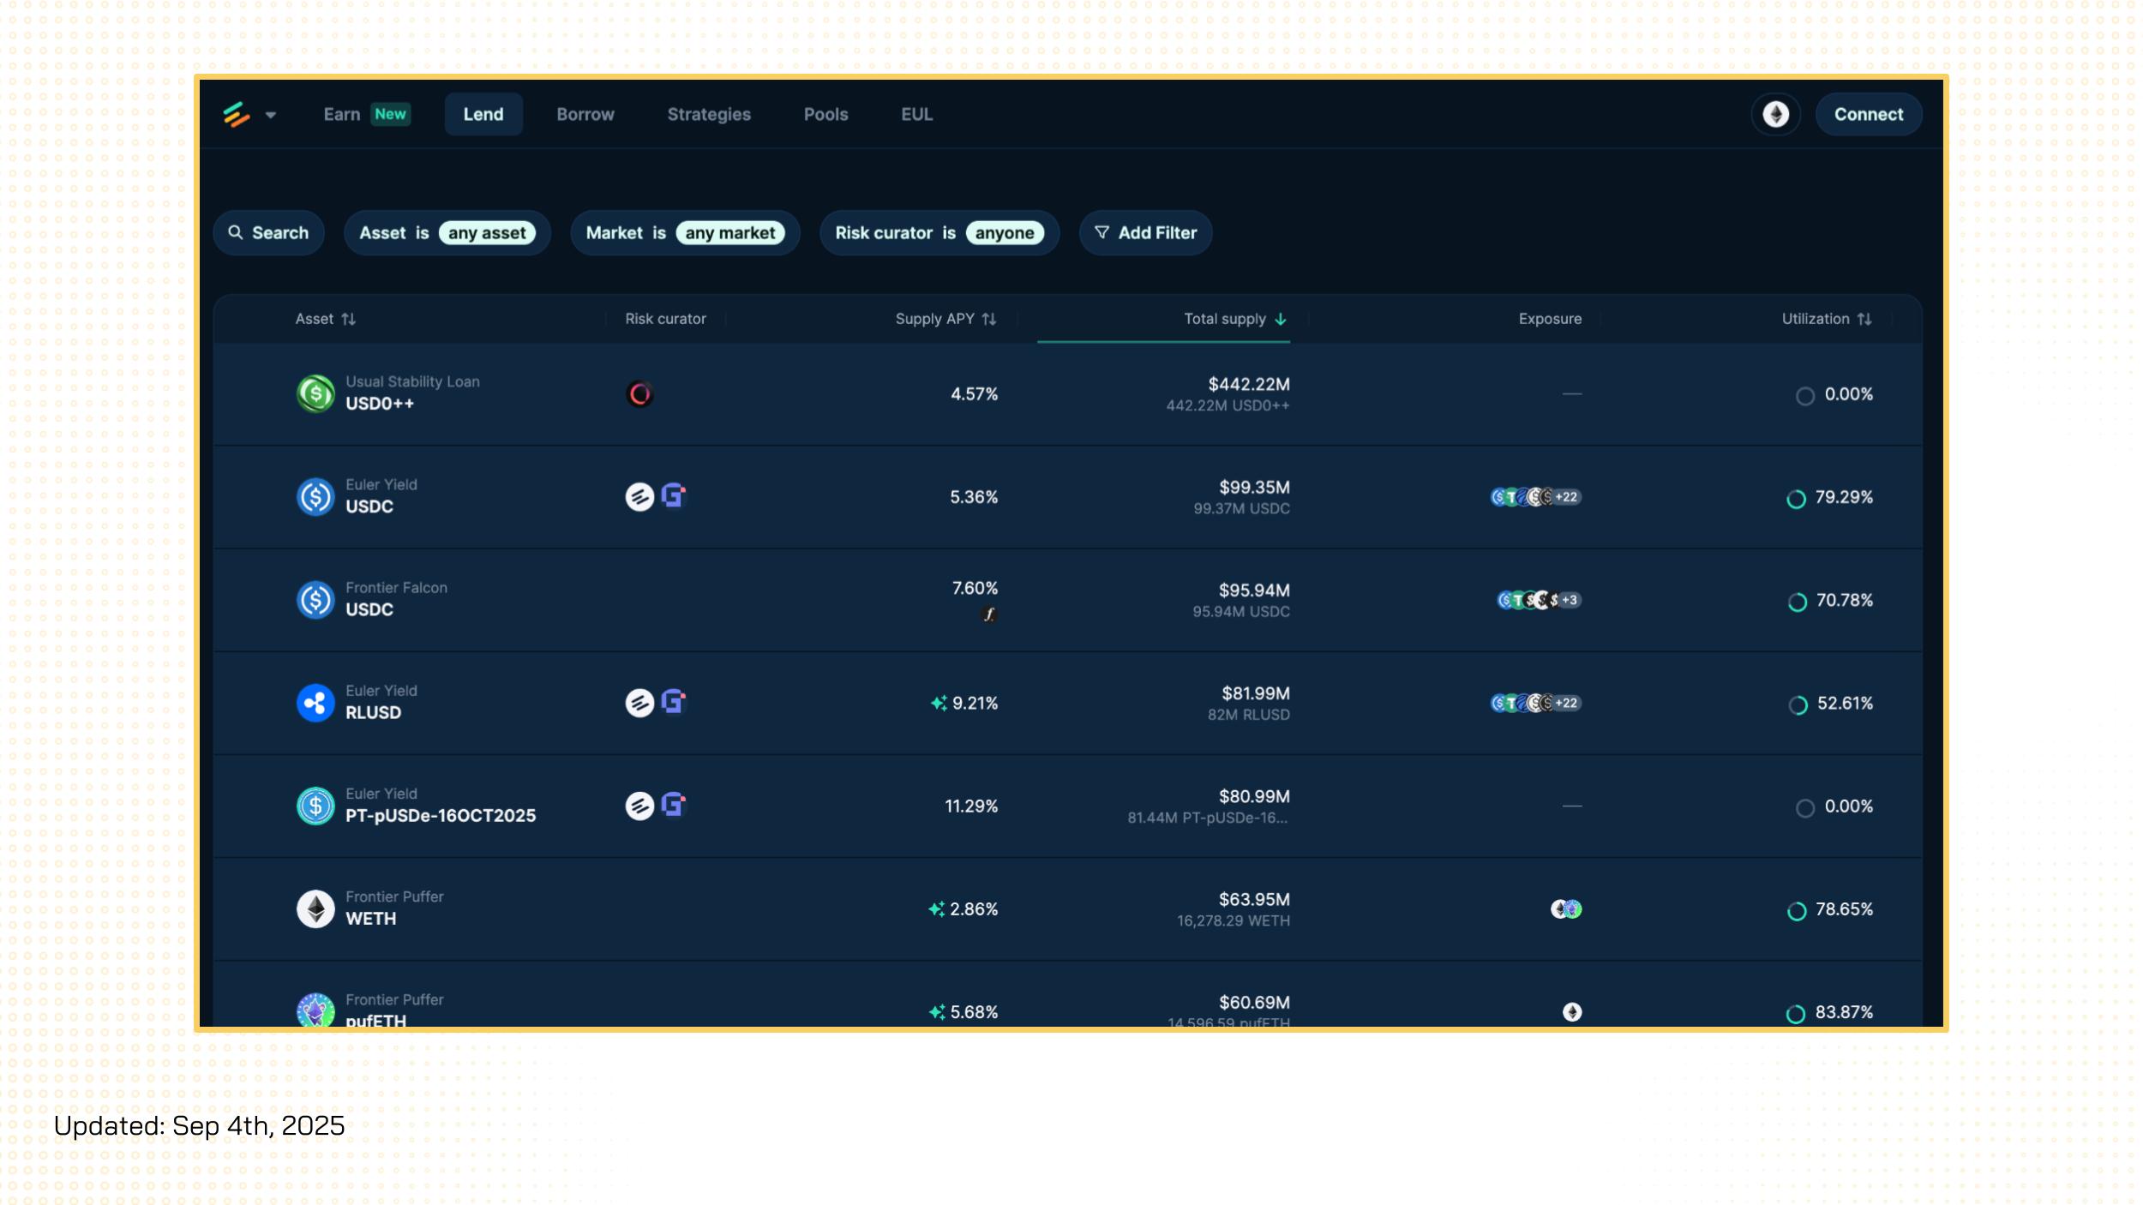The height and width of the screenshot is (1205, 2143).
Task: Click the Connect wallet button
Action: coord(1868,114)
